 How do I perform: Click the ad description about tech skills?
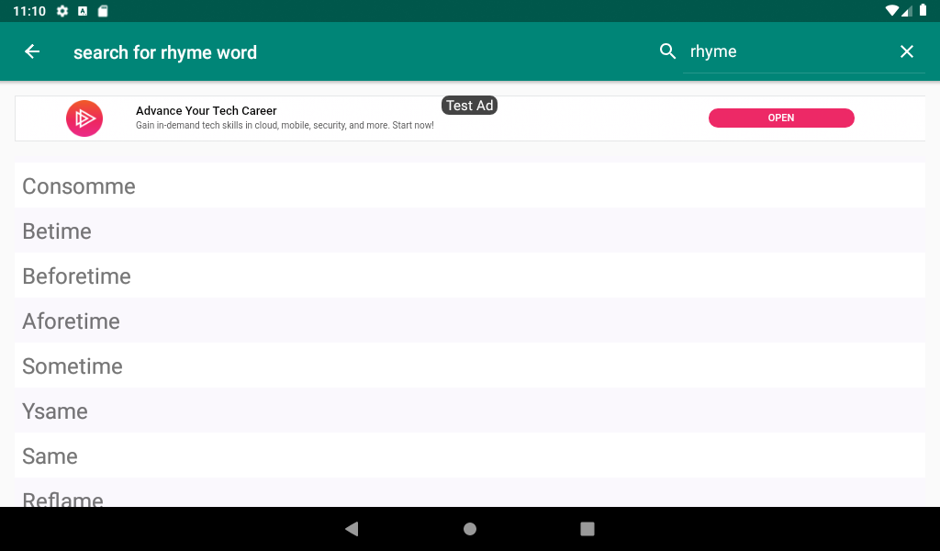coord(285,125)
